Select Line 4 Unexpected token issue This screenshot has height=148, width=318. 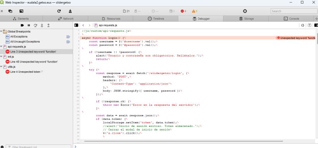coord(37,72)
